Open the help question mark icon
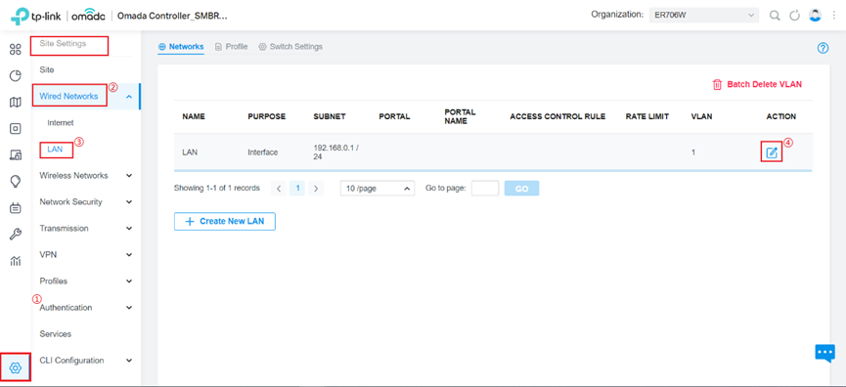846x387 pixels. tap(823, 48)
